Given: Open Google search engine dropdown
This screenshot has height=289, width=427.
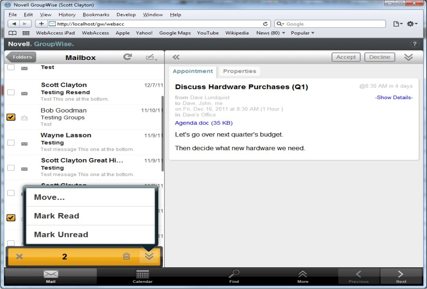Looking at the screenshot, I should point(280,24).
